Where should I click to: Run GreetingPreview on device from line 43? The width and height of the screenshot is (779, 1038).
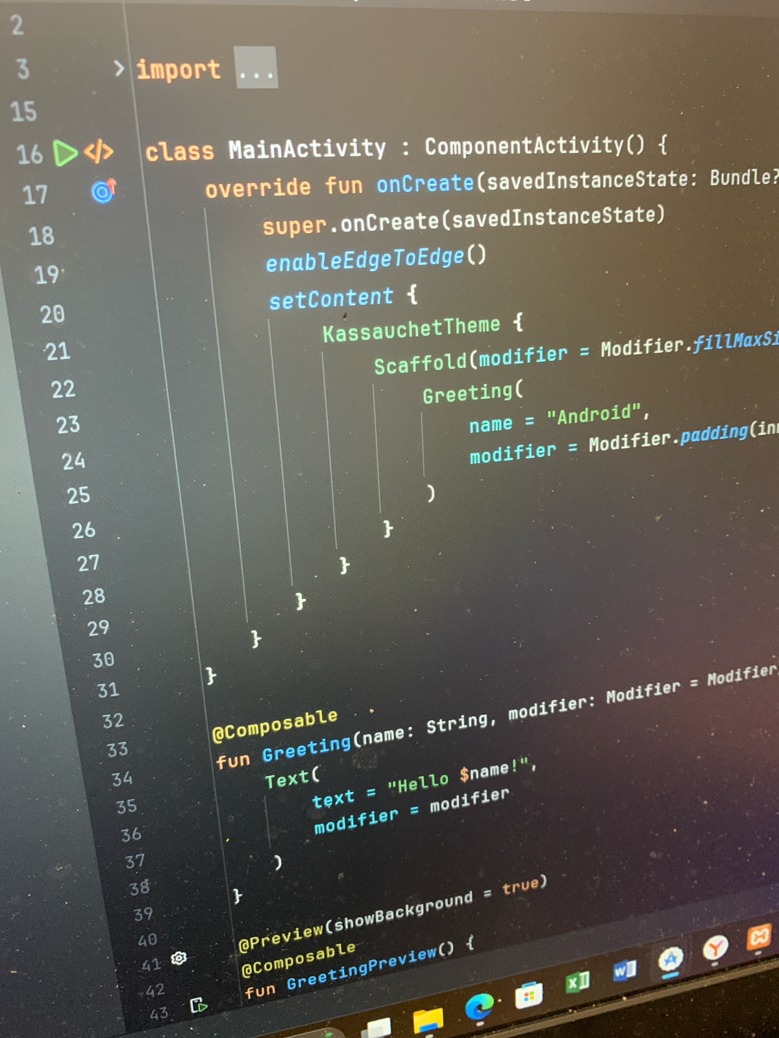point(198,1006)
